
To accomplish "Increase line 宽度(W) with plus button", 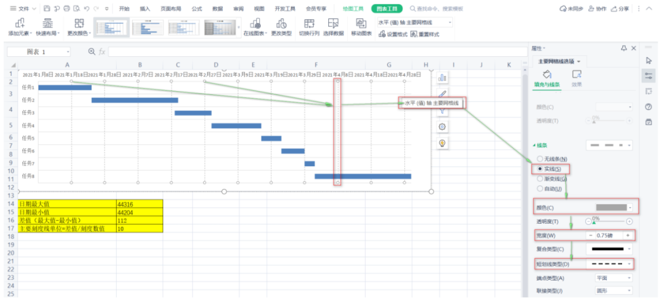I will click(628, 235).
